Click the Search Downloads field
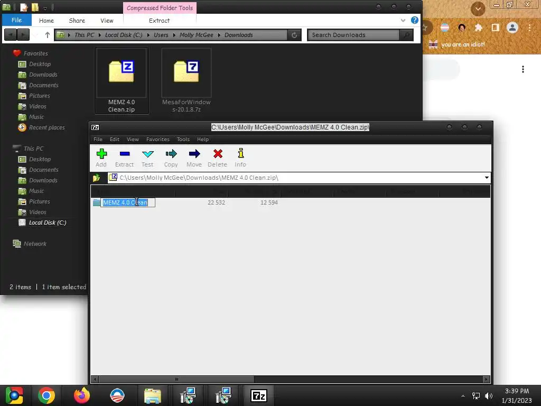Image resolution: width=541 pixels, height=406 pixels. [353, 35]
